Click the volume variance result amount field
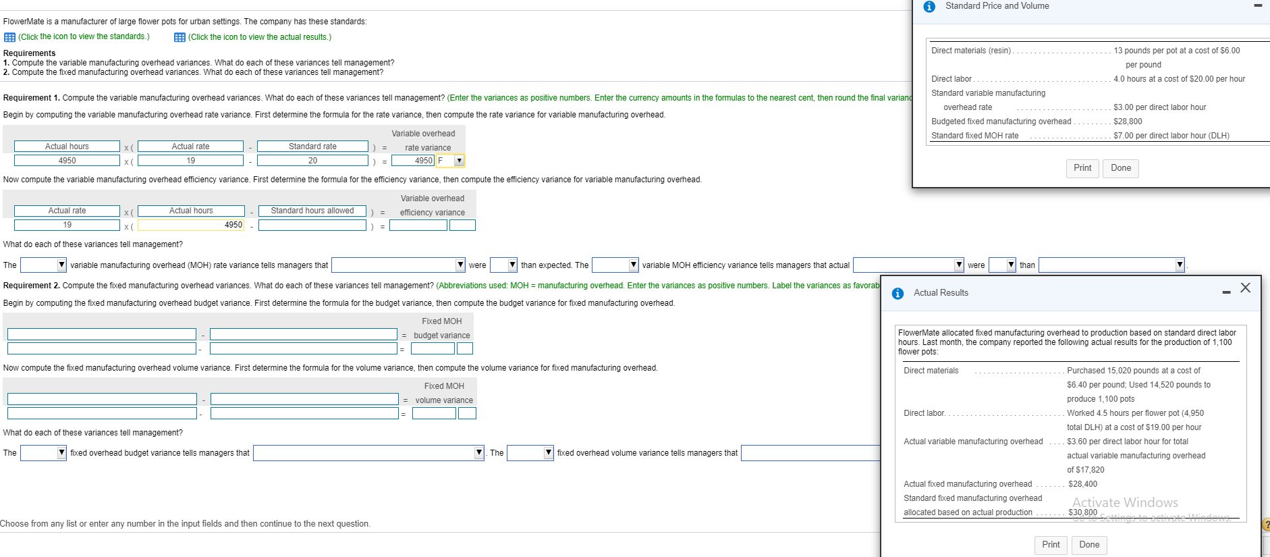This screenshot has height=557, width=1270. [x=434, y=413]
